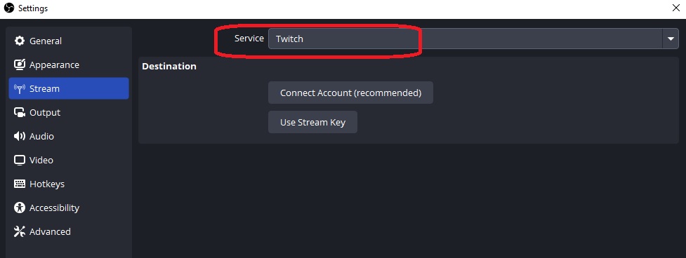Open the Service combo box showing Twitch
The height and width of the screenshot is (258, 686).
pyautogui.click(x=473, y=39)
